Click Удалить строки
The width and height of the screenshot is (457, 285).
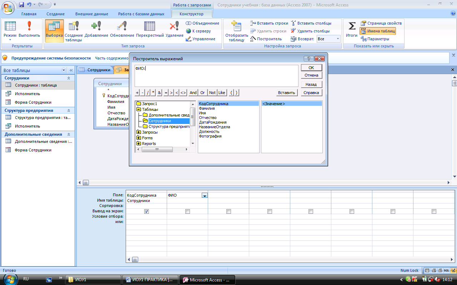coord(268,31)
